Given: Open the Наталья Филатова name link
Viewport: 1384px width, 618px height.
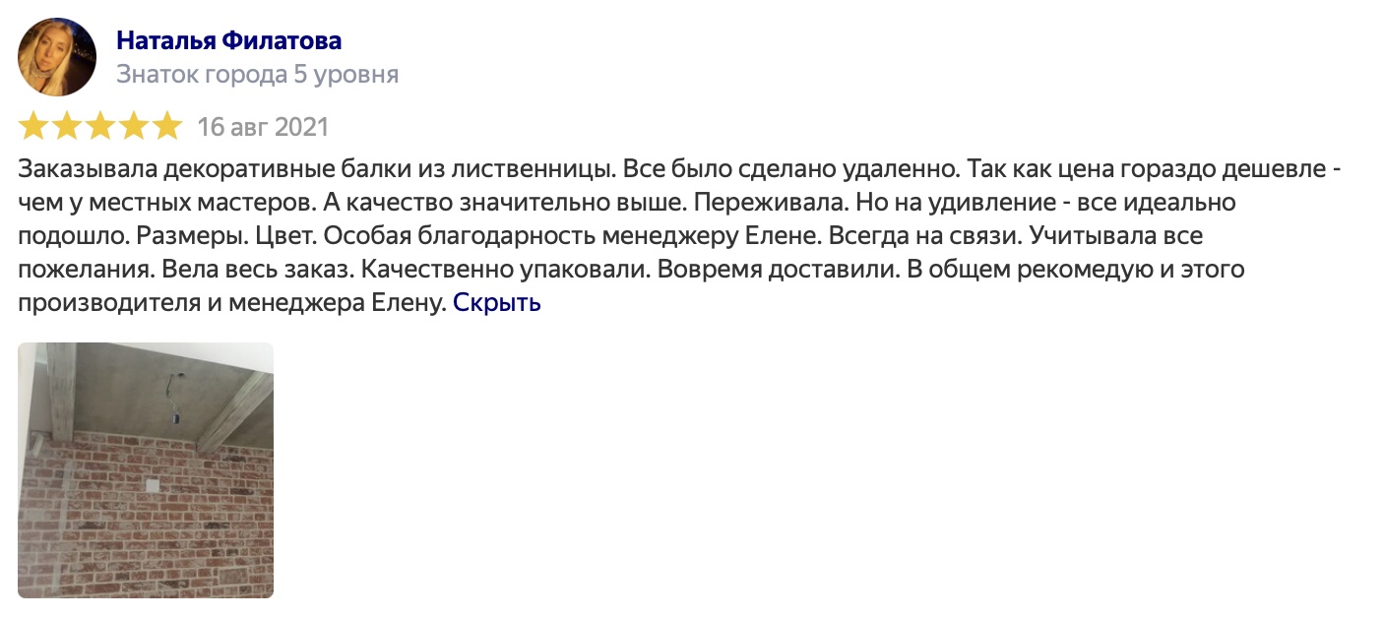Looking at the screenshot, I should point(229,40).
